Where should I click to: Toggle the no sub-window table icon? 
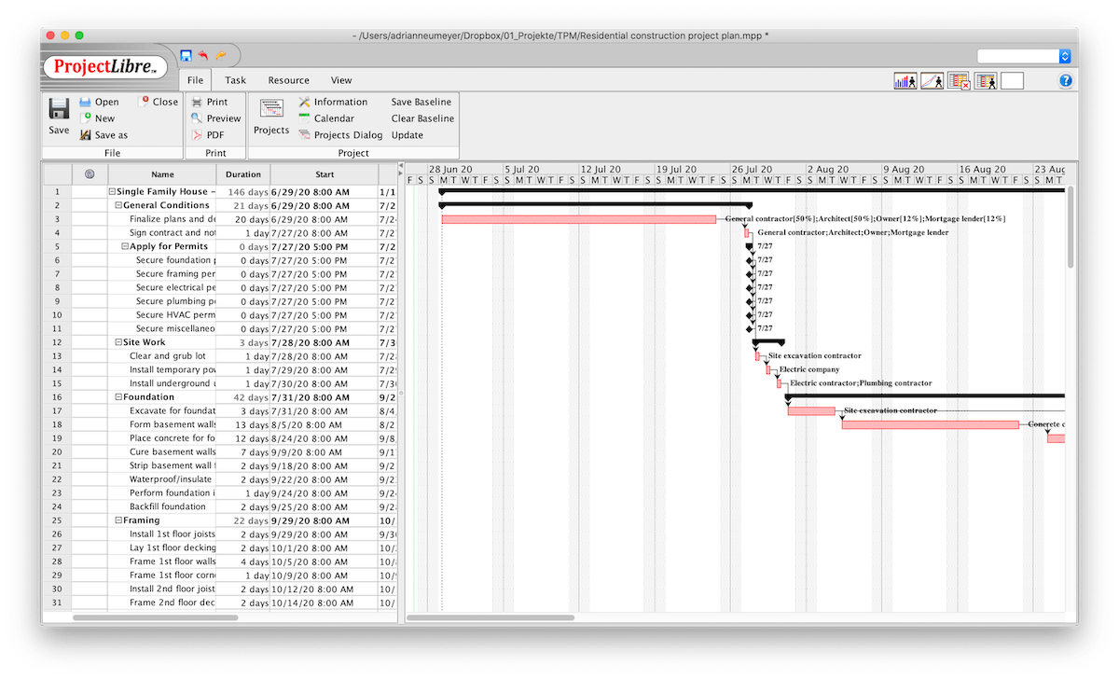pyautogui.click(x=959, y=81)
